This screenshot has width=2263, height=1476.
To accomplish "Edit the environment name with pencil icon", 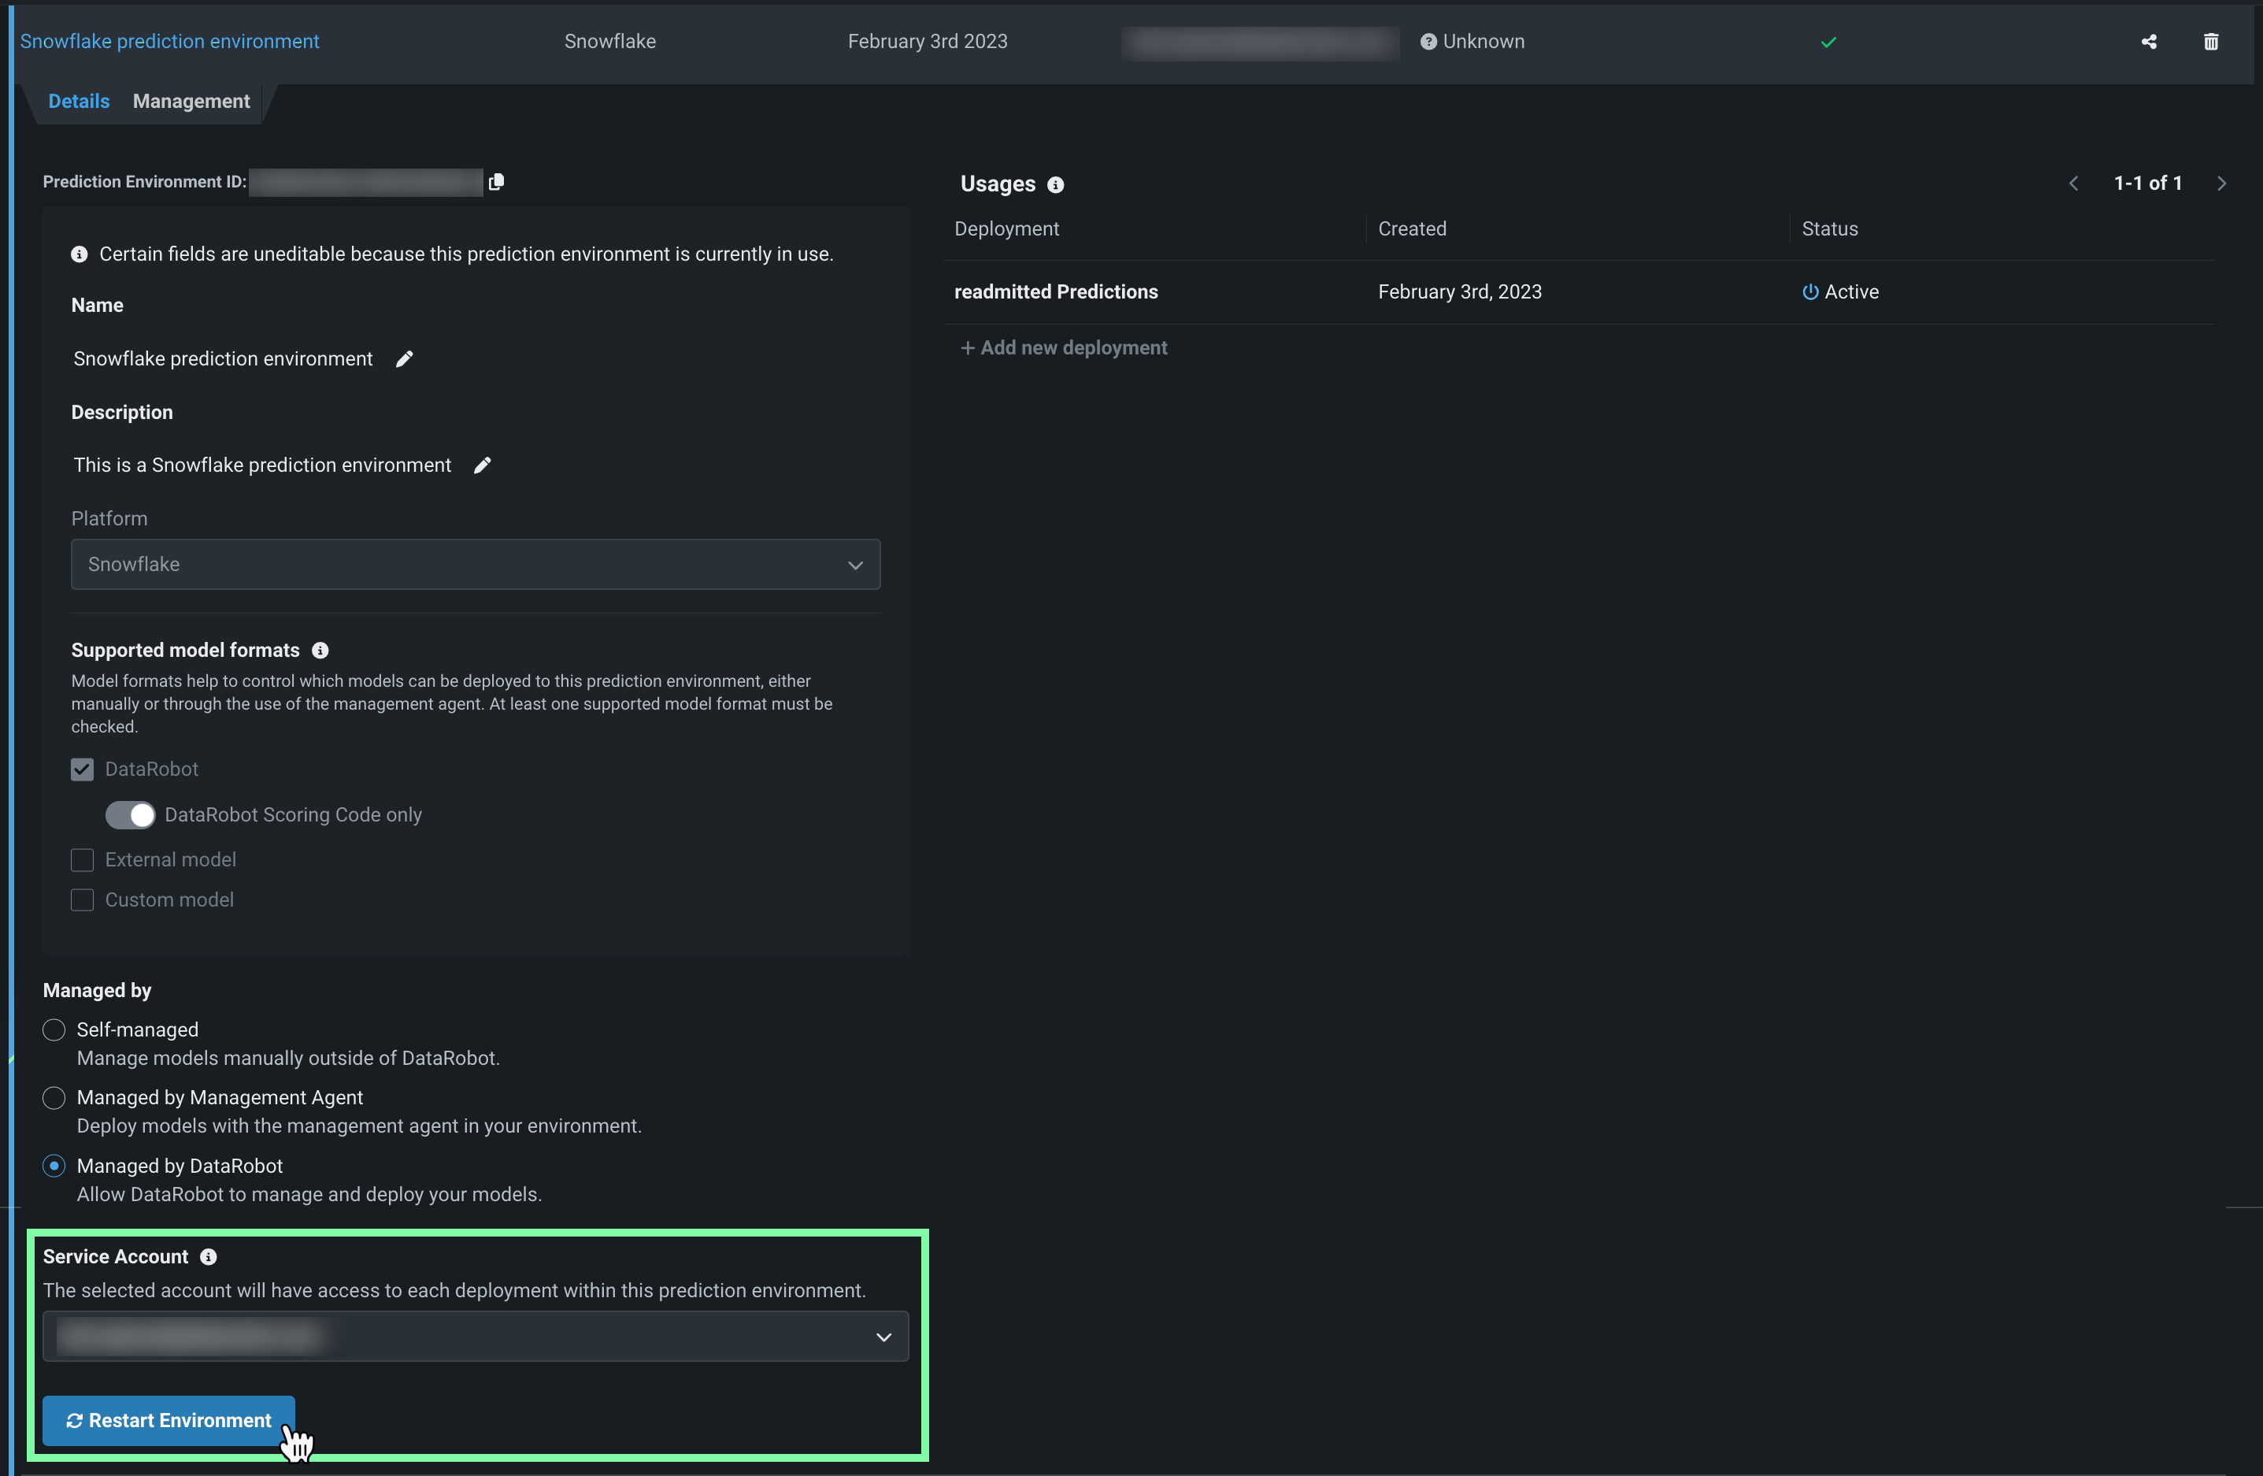I will coord(404,358).
